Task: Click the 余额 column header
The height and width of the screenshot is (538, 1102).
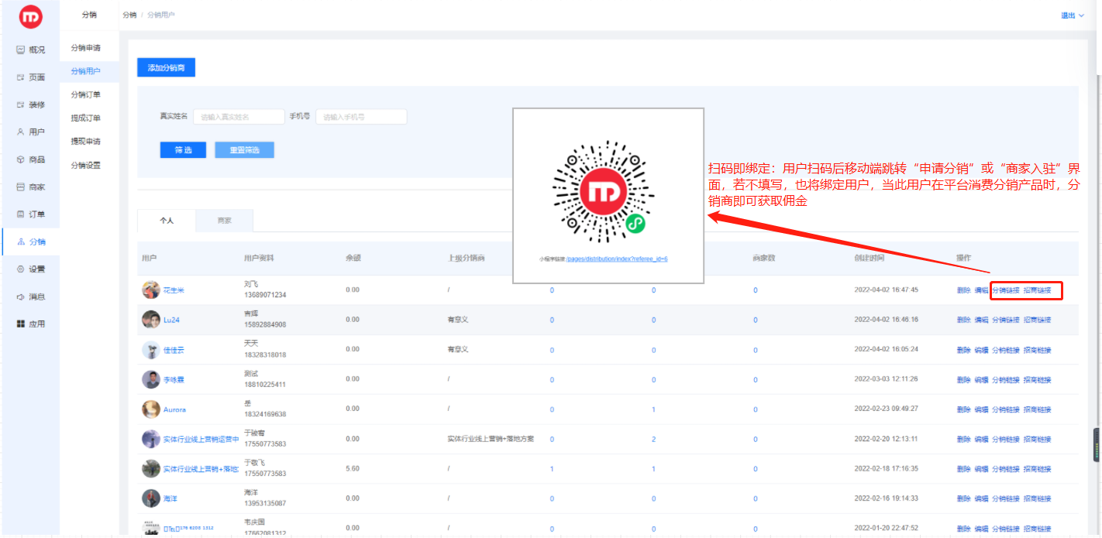Action: (x=353, y=258)
